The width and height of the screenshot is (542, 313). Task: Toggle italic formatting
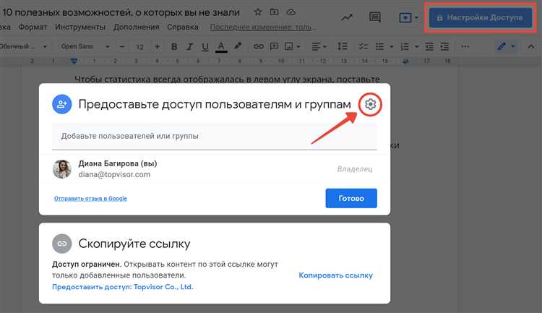(x=189, y=46)
